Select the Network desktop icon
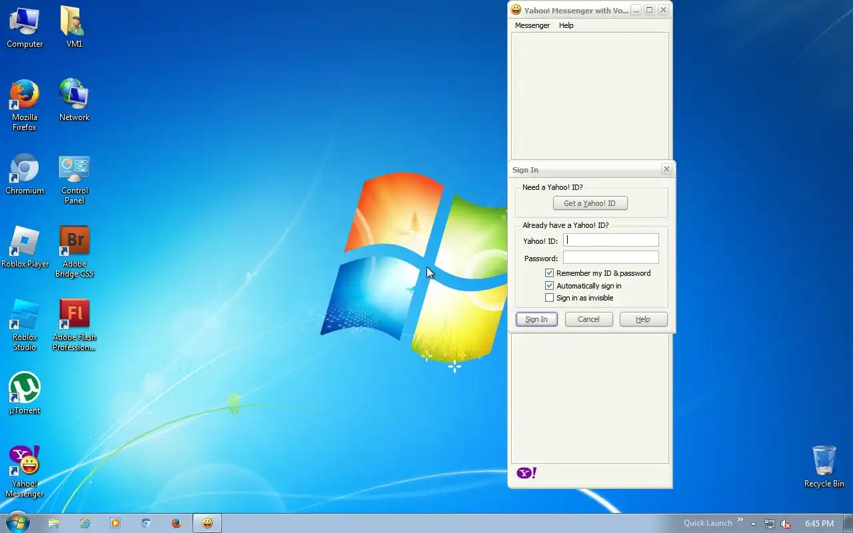The width and height of the screenshot is (853, 533). [x=74, y=101]
